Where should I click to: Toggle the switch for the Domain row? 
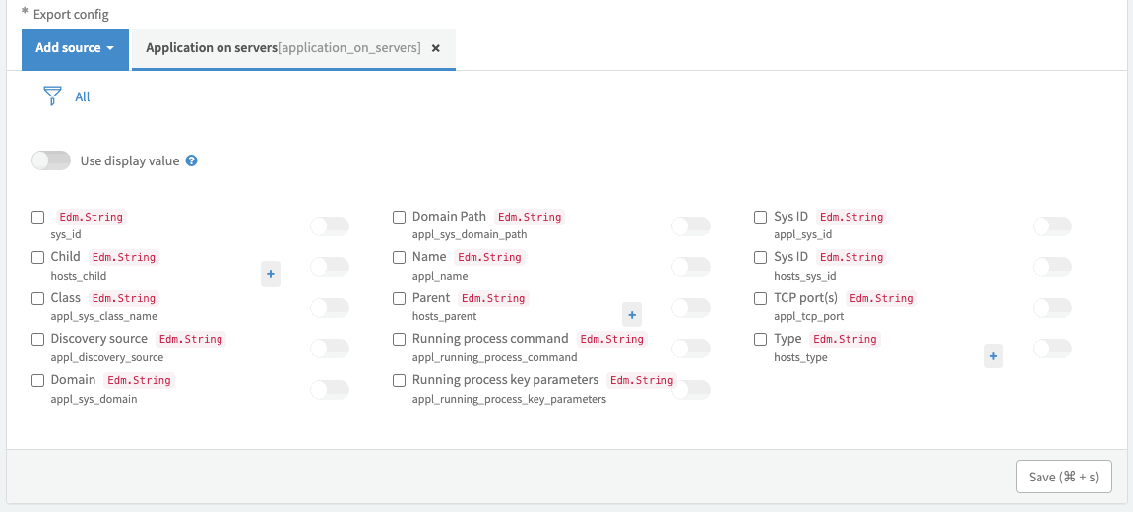(x=330, y=390)
